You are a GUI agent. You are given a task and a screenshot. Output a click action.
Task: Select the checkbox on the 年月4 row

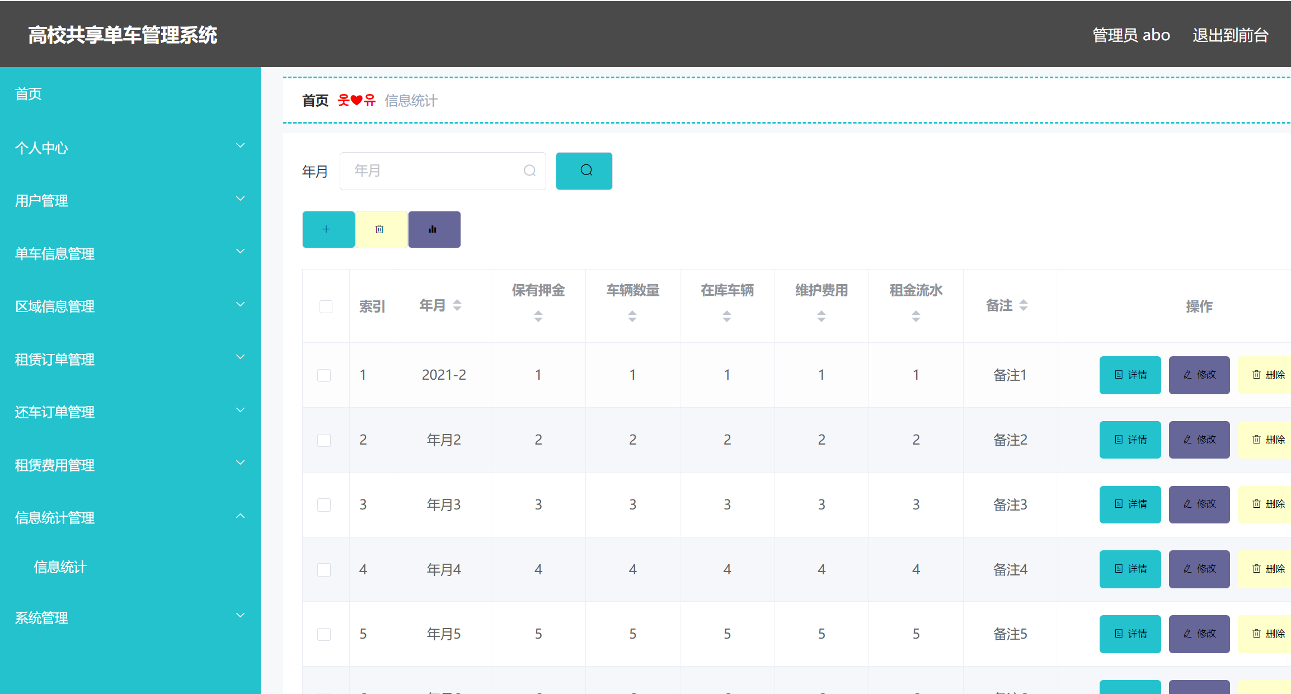[324, 569]
